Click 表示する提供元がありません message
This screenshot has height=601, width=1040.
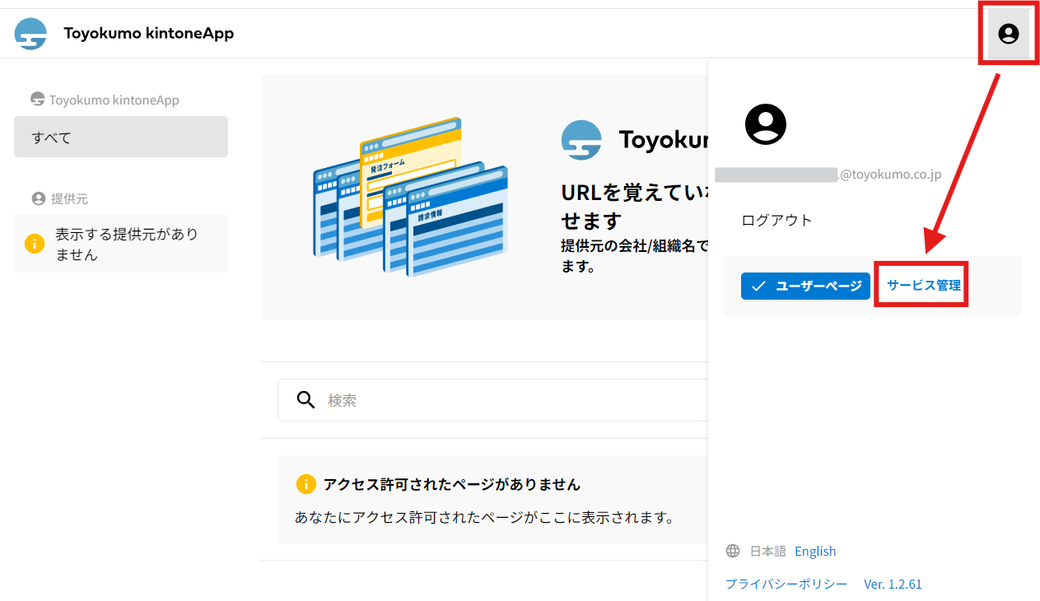pos(127,244)
